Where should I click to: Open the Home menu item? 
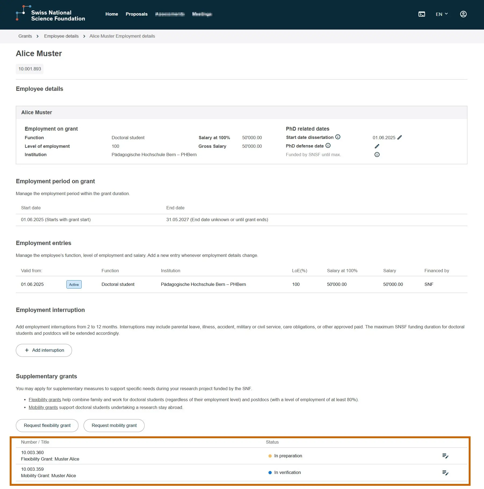[112, 14]
